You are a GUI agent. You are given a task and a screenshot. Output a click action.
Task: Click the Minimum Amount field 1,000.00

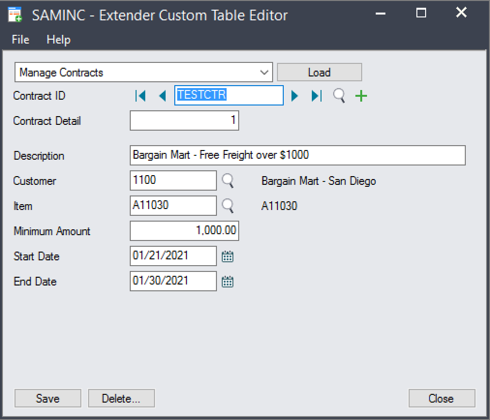(x=184, y=231)
